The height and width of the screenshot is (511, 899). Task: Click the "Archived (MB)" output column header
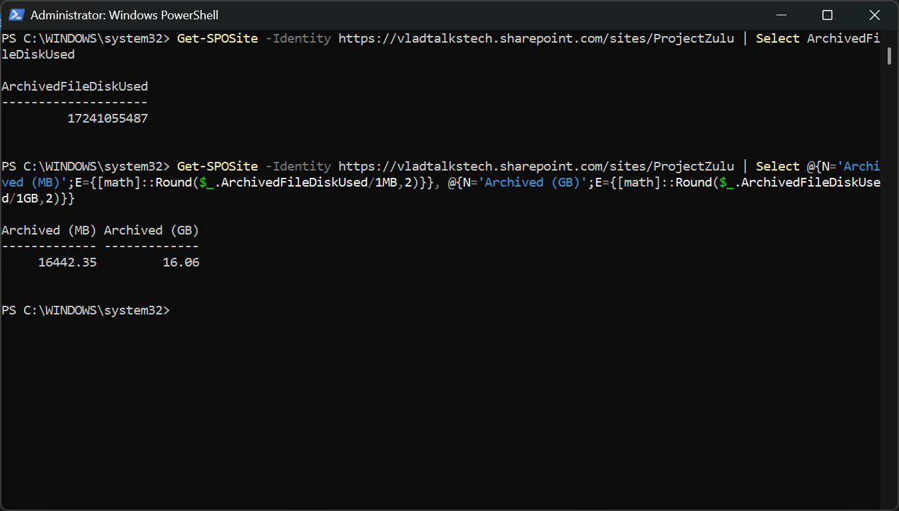pyautogui.click(x=49, y=231)
